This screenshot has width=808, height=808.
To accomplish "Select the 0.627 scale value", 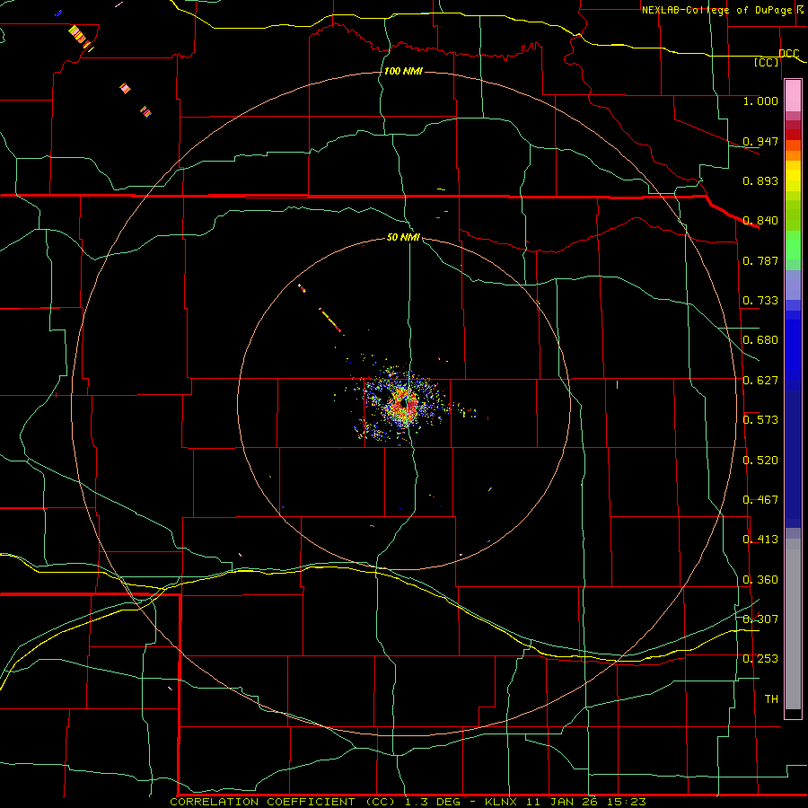I will coord(760,381).
